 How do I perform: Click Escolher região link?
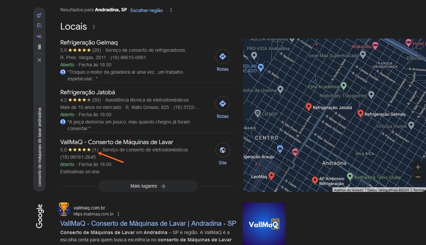pyautogui.click(x=146, y=10)
